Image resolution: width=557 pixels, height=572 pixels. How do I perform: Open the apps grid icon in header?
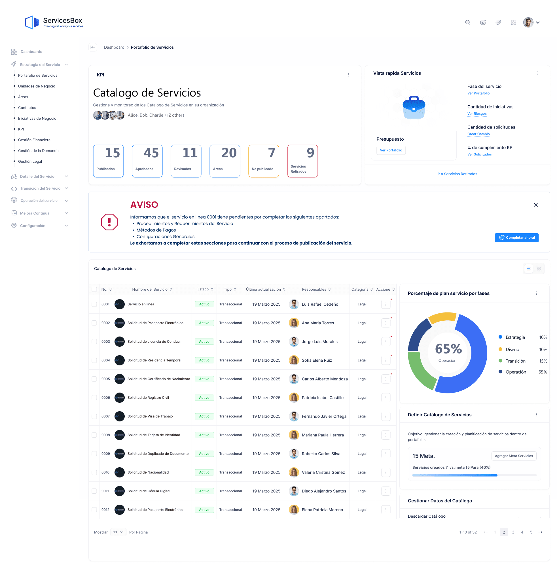(513, 22)
